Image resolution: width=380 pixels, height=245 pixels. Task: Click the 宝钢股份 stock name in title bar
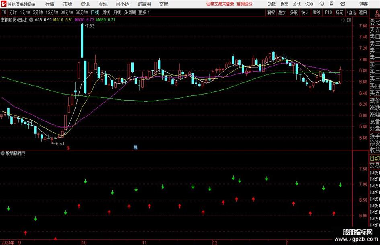[244, 4]
